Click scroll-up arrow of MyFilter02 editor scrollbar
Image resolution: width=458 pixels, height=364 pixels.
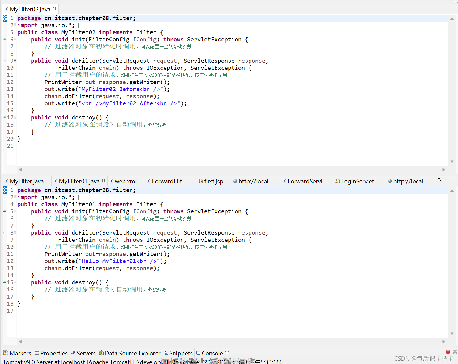tap(452, 19)
